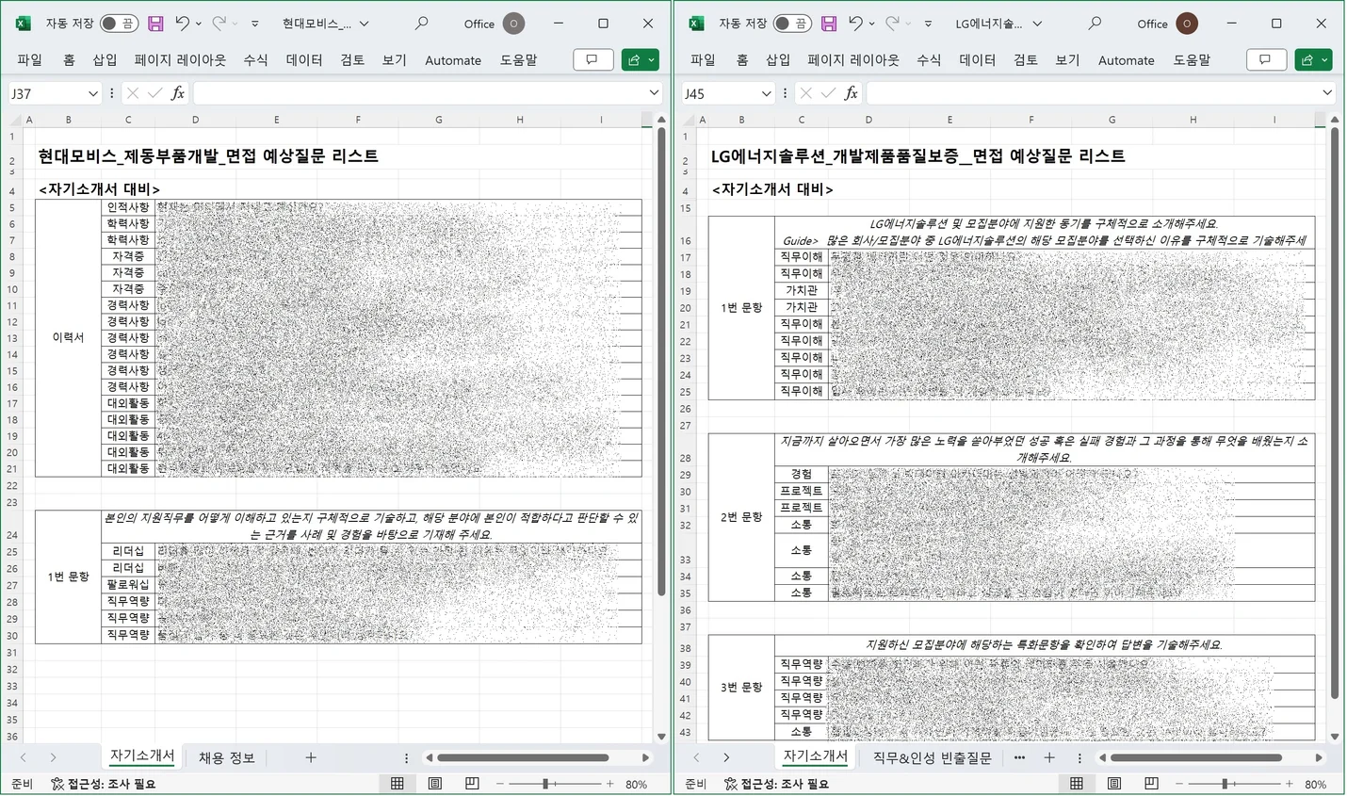The height and width of the screenshot is (796, 1347).
Task: Undo in the 현대모비스 window
Action: click(183, 24)
